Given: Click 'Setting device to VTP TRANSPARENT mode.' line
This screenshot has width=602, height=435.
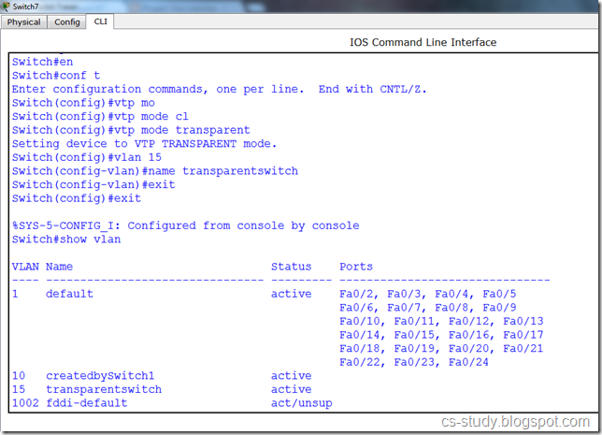Looking at the screenshot, I should tap(144, 144).
